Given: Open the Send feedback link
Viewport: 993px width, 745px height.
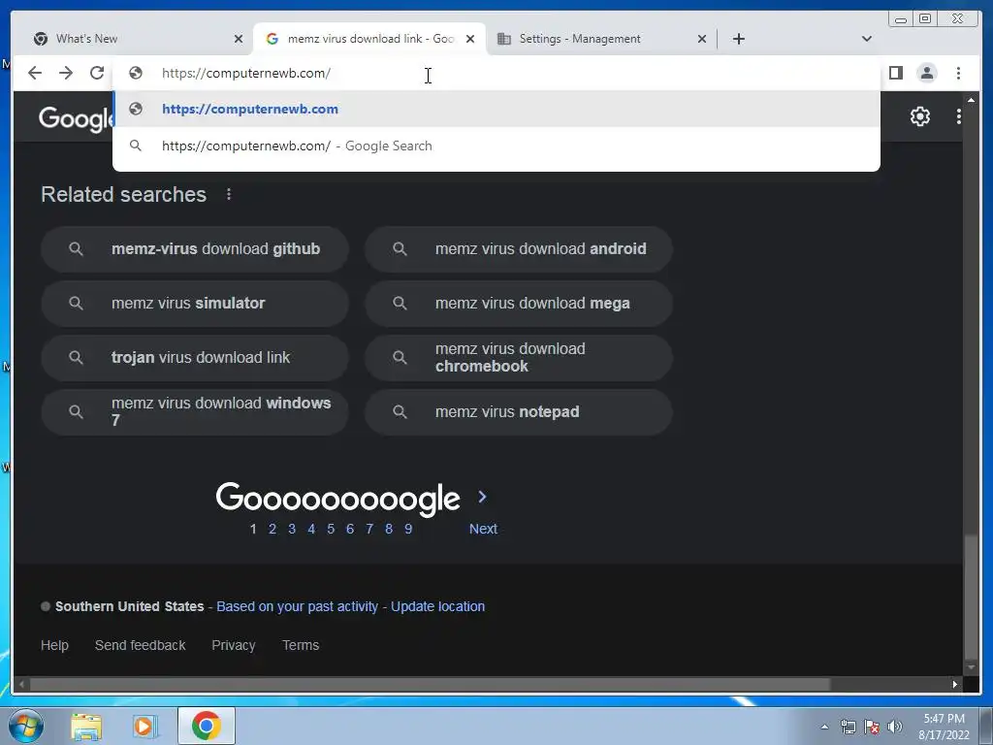Looking at the screenshot, I should (x=140, y=645).
